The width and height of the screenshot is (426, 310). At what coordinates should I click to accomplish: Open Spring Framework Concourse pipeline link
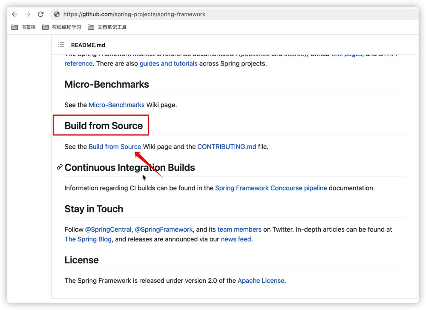click(271, 188)
